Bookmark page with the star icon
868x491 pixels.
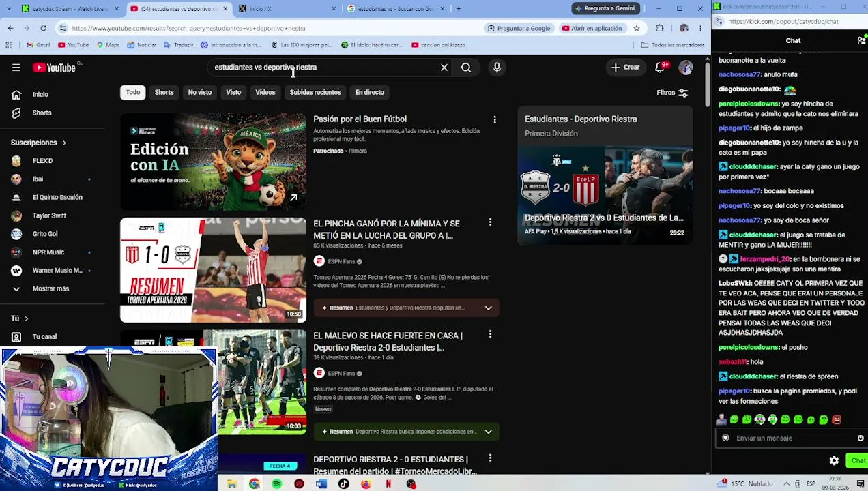click(637, 28)
